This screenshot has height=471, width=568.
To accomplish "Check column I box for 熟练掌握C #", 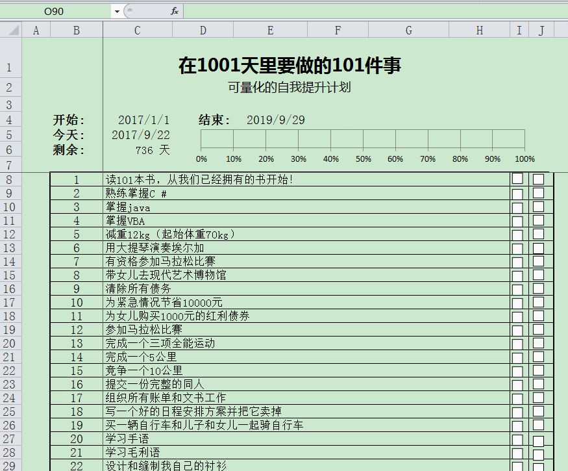I will 517,194.
